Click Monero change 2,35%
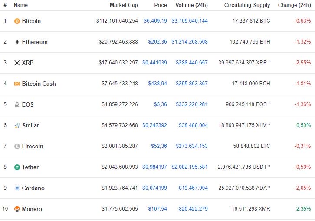This screenshot has height=221, width=315. coord(304,209)
